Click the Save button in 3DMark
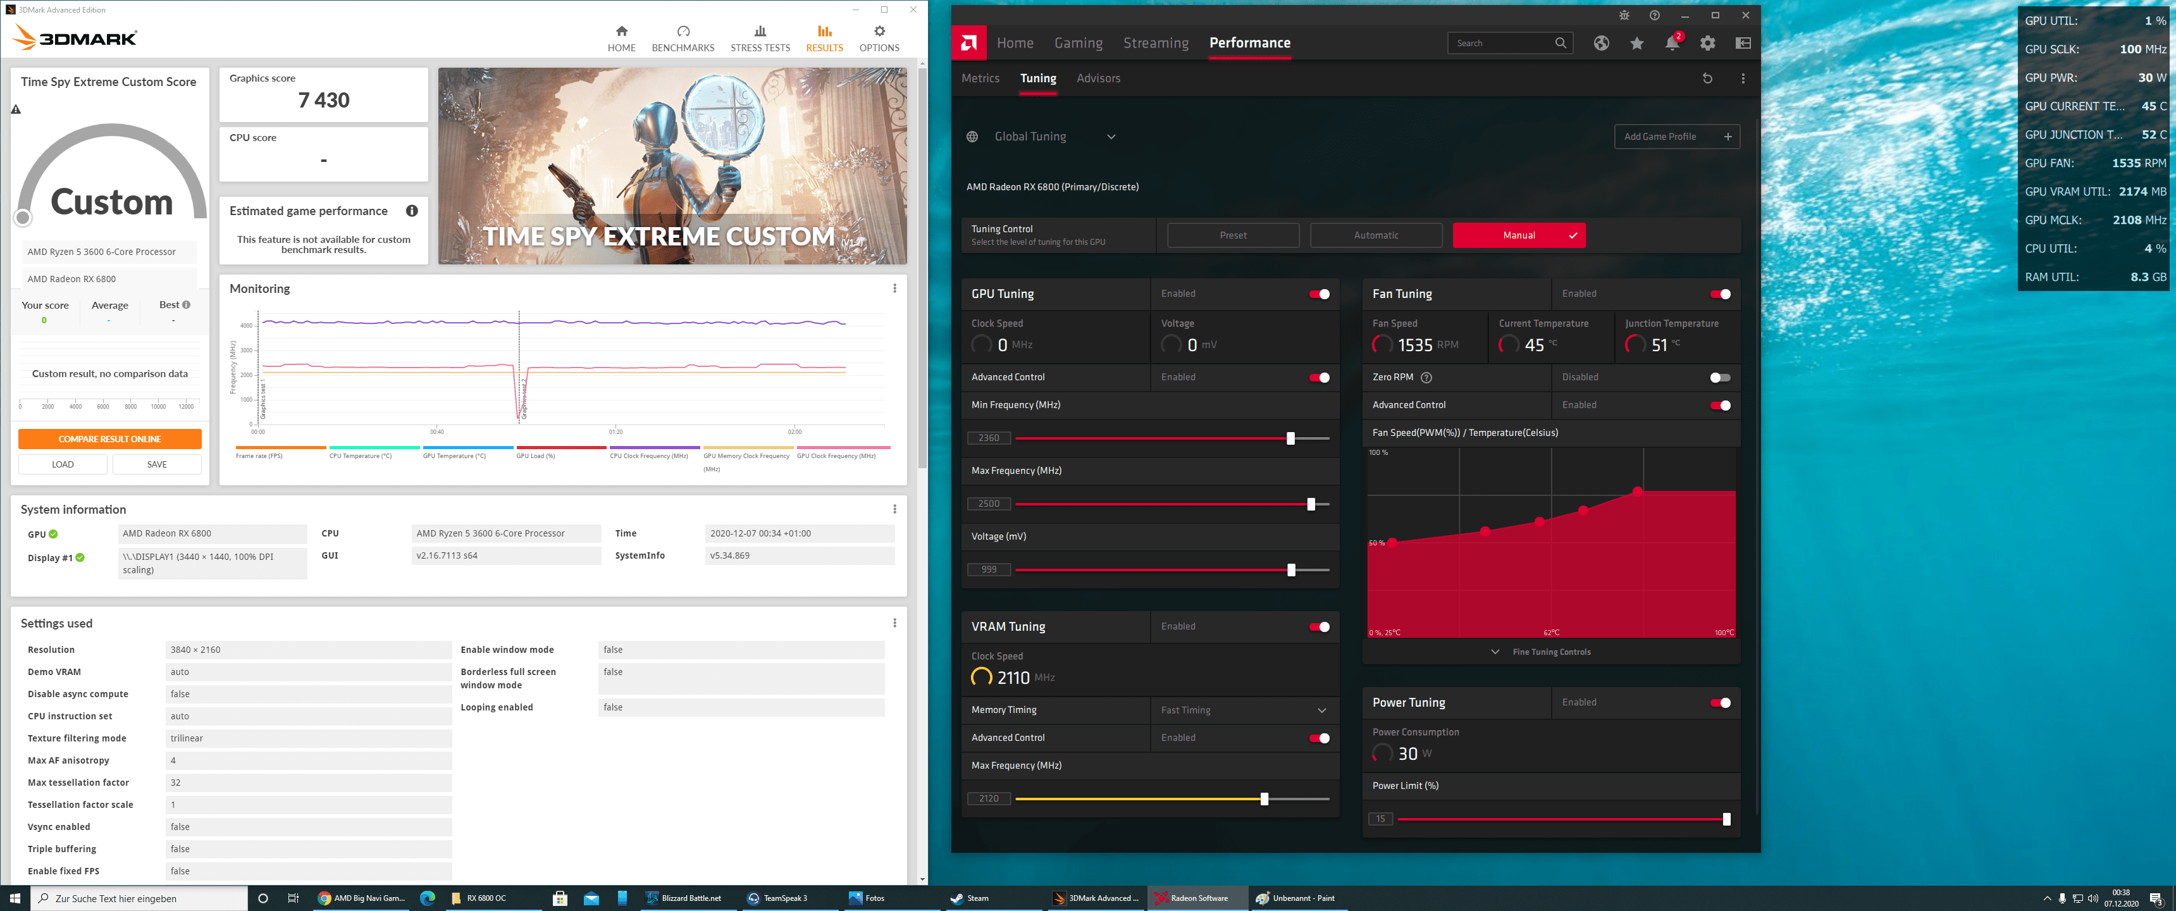 coord(157,465)
